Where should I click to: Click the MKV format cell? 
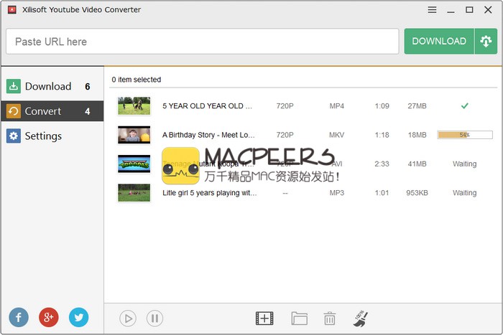pos(336,135)
